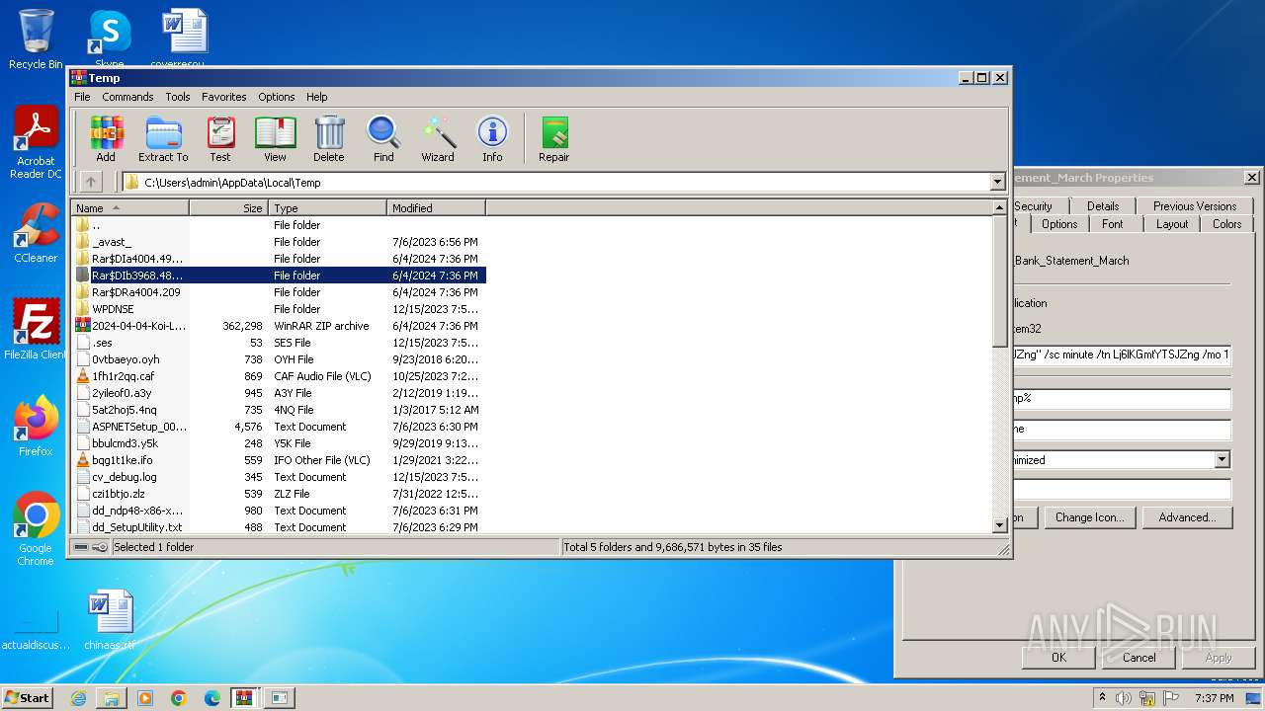Image resolution: width=1265 pixels, height=711 pixels.
Task: Open FileZilla Client desktop shortcut
Action: pyautogui.click(x=36, y=331)
